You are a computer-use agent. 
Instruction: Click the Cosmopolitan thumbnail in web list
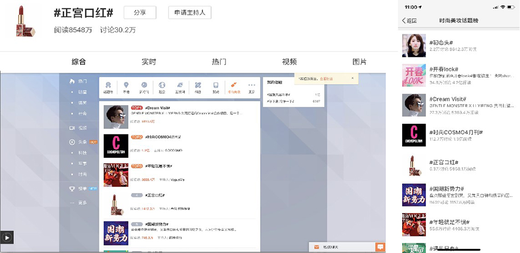(116, 146)
